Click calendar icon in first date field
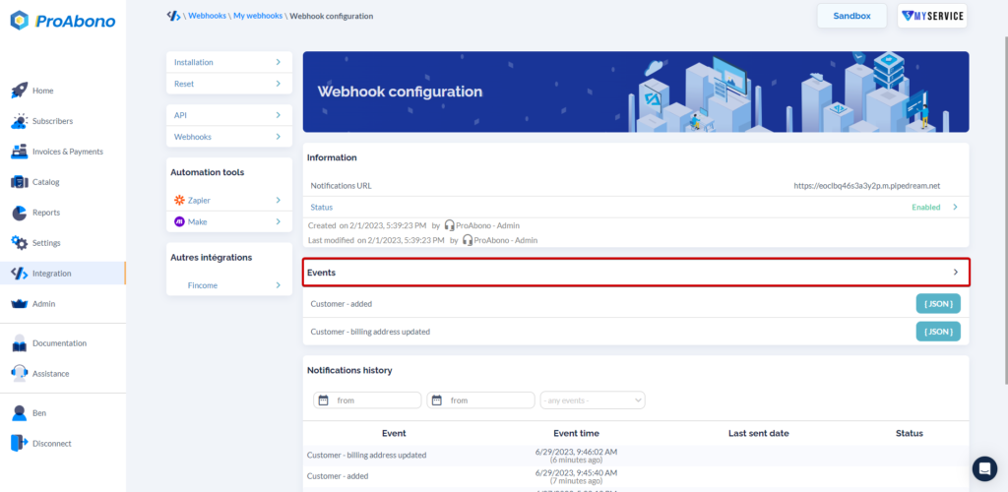Viewport: 1008px width, 492px height. (323, 400)
